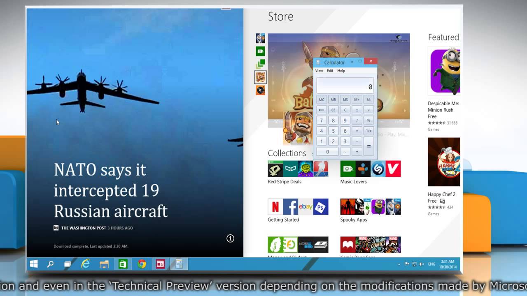Open Task View on the taskbar

(67, 264)
